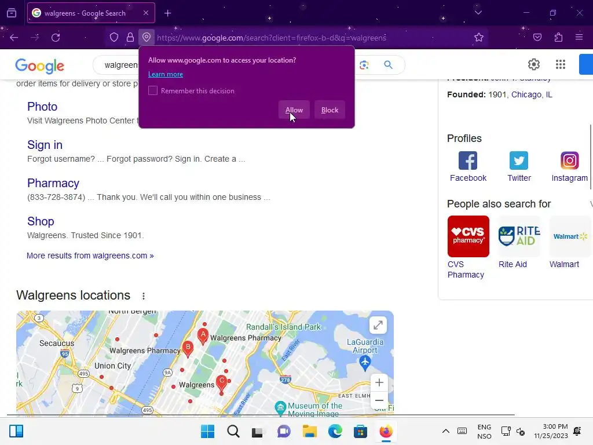Open Task View in the taskbar

coord(258,432)
